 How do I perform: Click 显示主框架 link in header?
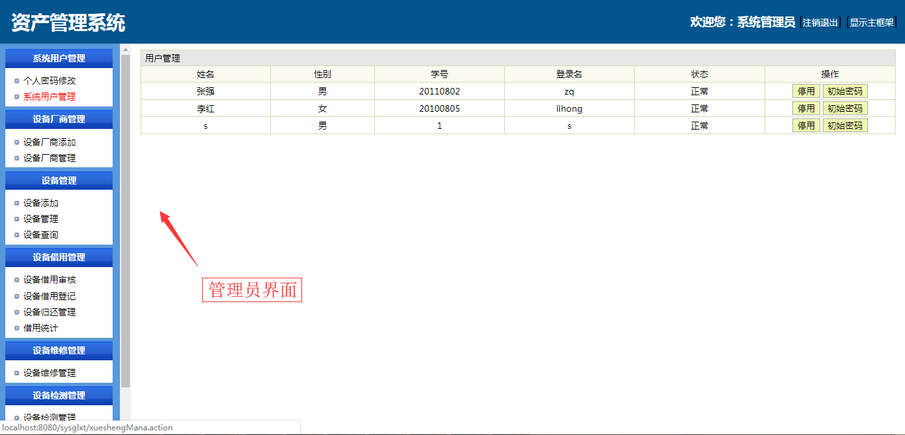[872, 22]
